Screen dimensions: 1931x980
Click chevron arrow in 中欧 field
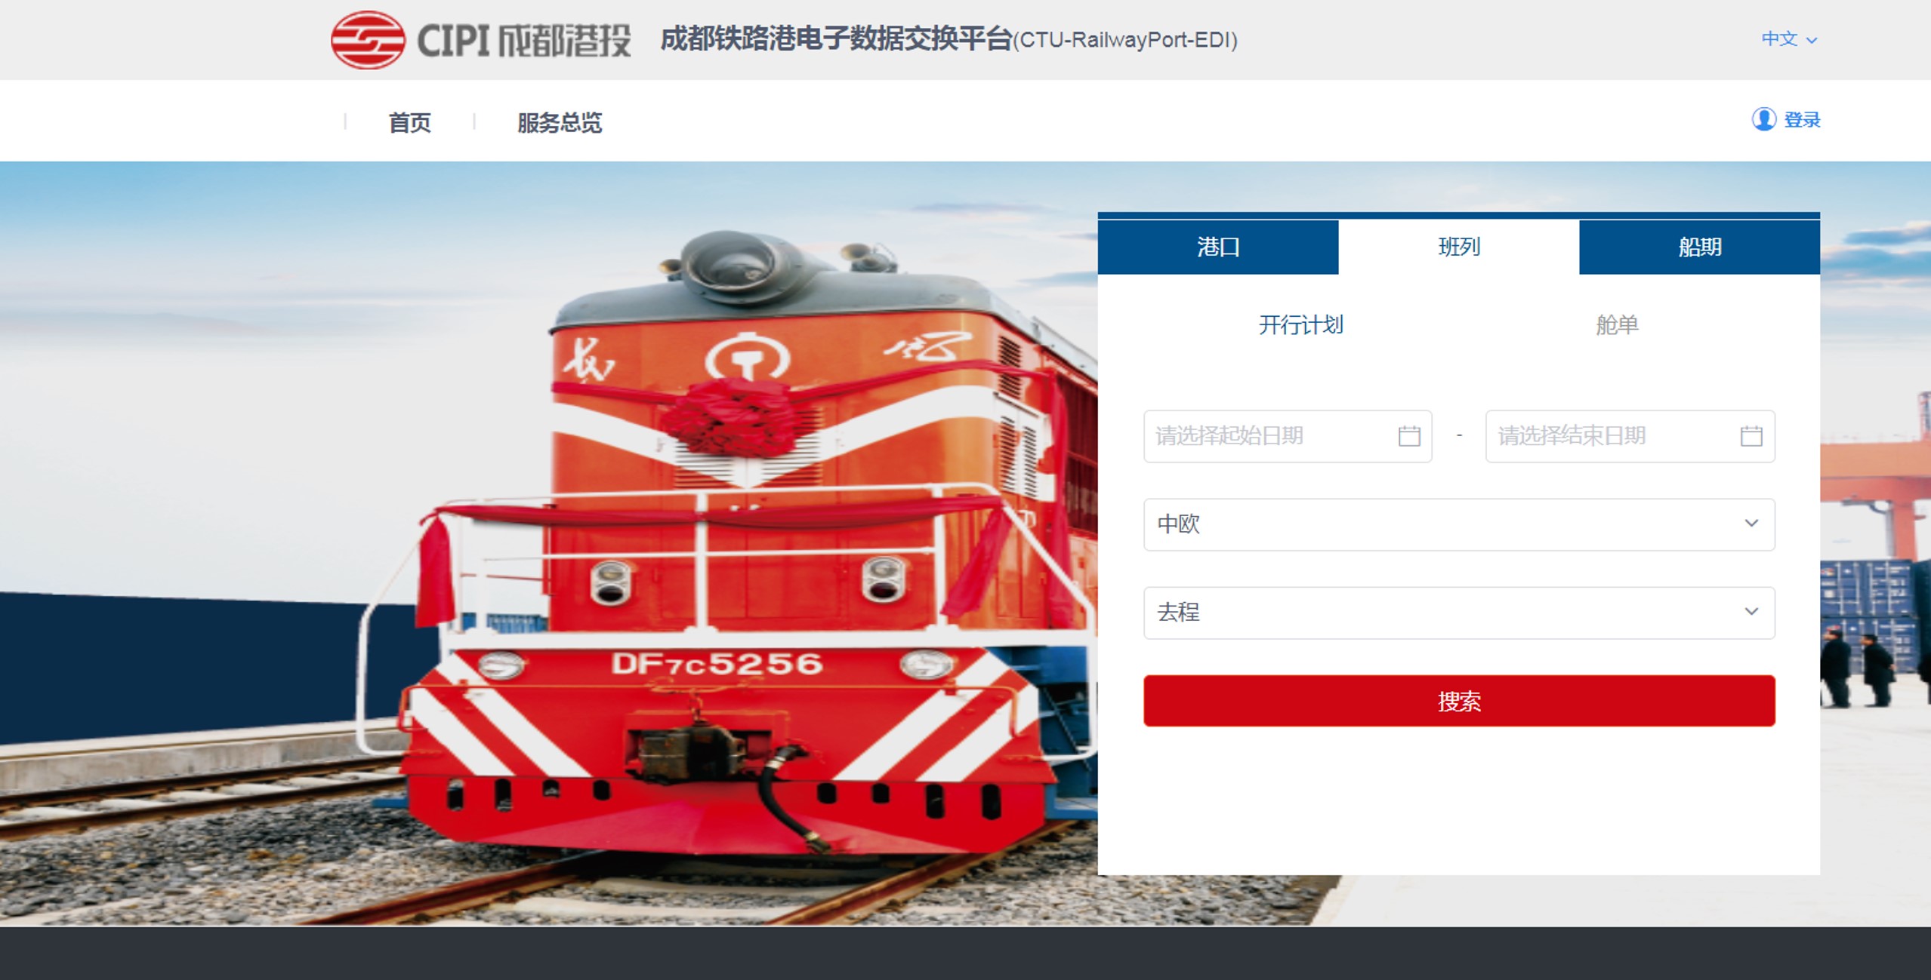coord(1752,524)
